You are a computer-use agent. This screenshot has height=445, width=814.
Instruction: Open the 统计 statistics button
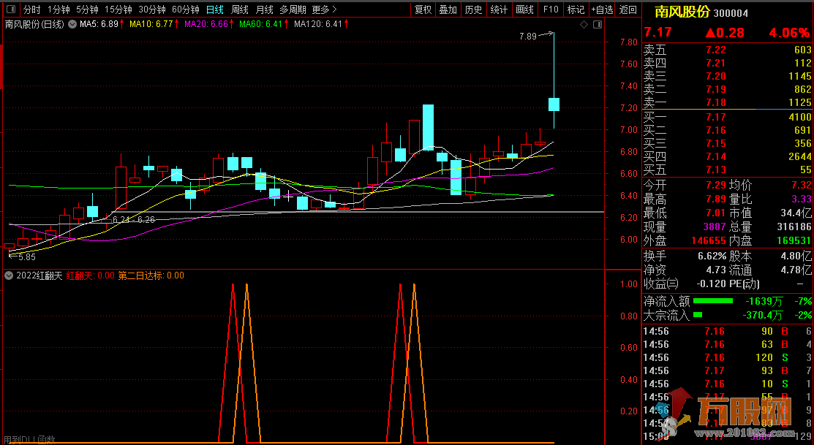pos(499,9)
